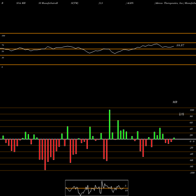196x196 pixels.
Task: Click the 'SI & MR' header text
Action: [21, 3]
